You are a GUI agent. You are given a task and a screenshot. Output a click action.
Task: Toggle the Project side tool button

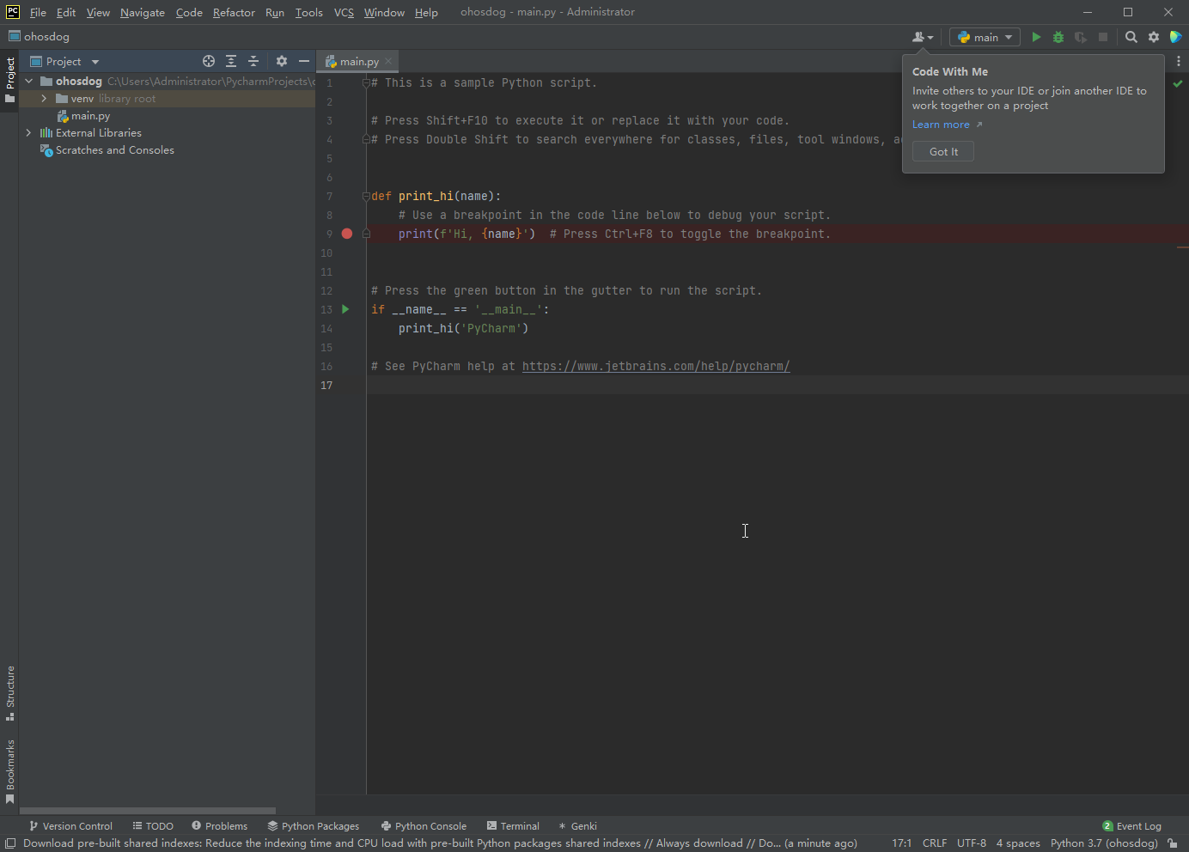coord(10,80)
